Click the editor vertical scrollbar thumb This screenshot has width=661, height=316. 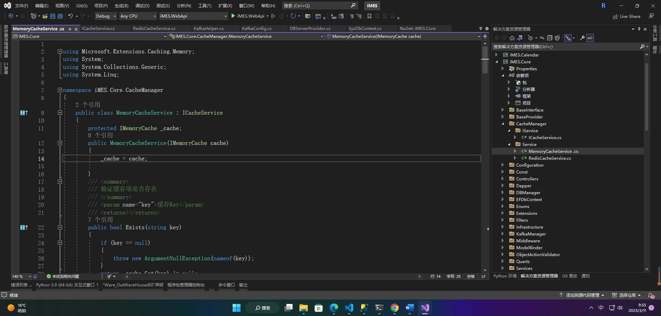point(485,60)
